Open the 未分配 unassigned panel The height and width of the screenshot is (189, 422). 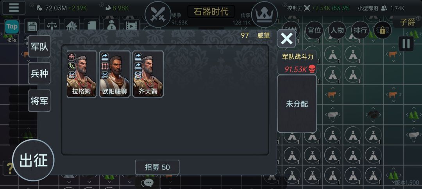(297, 103)
